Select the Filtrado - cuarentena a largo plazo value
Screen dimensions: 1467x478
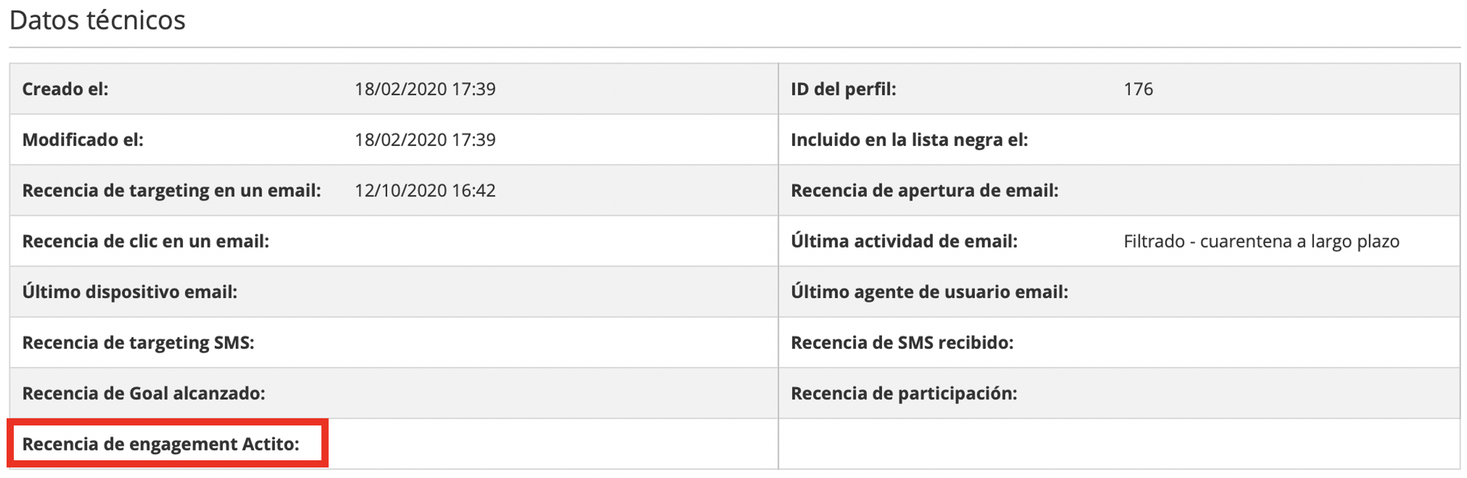(x=1261, y=241)
